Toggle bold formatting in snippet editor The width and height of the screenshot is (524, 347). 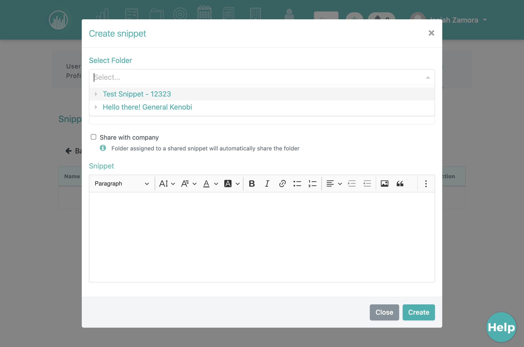point(252,184)
